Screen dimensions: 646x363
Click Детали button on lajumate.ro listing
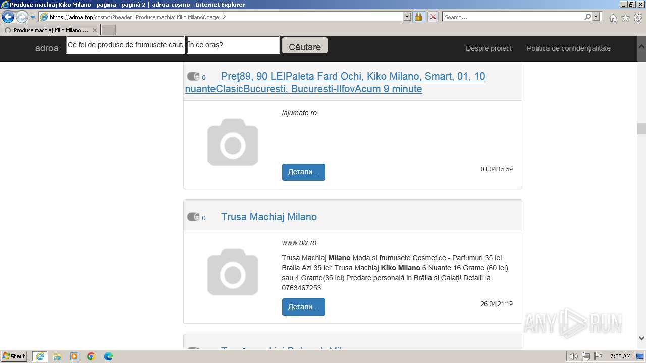pyautogui.click(x=303, y=172)
